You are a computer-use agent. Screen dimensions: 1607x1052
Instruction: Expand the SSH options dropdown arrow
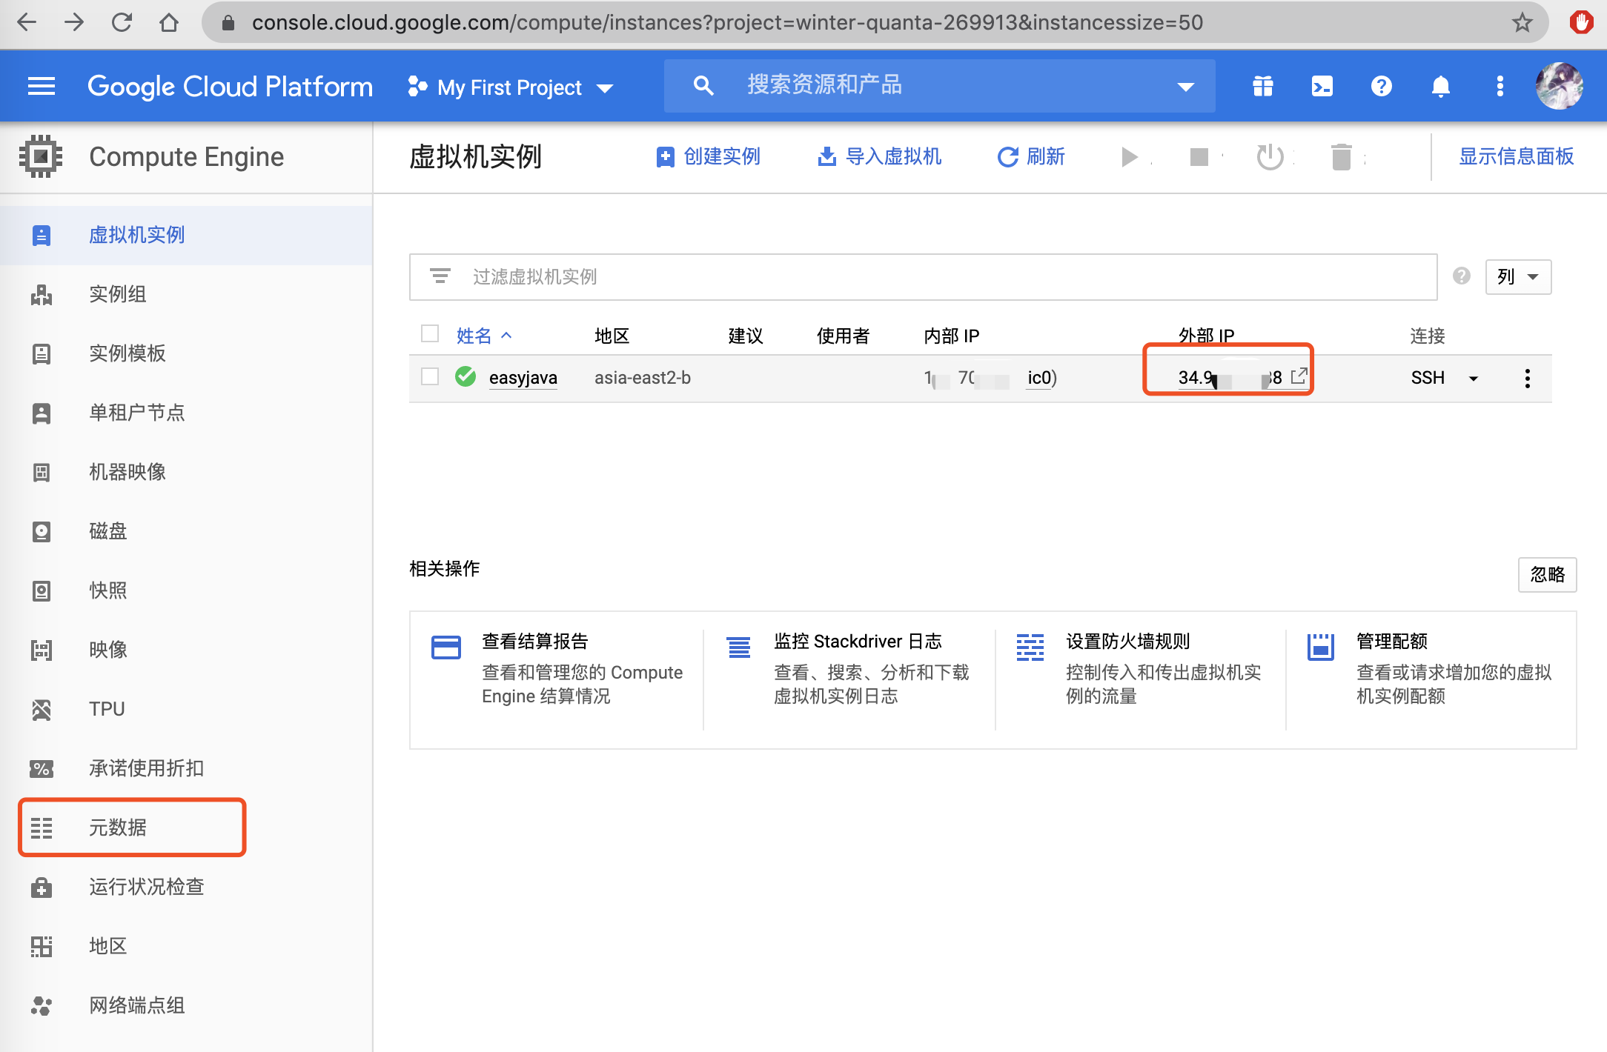point(1474,379)
